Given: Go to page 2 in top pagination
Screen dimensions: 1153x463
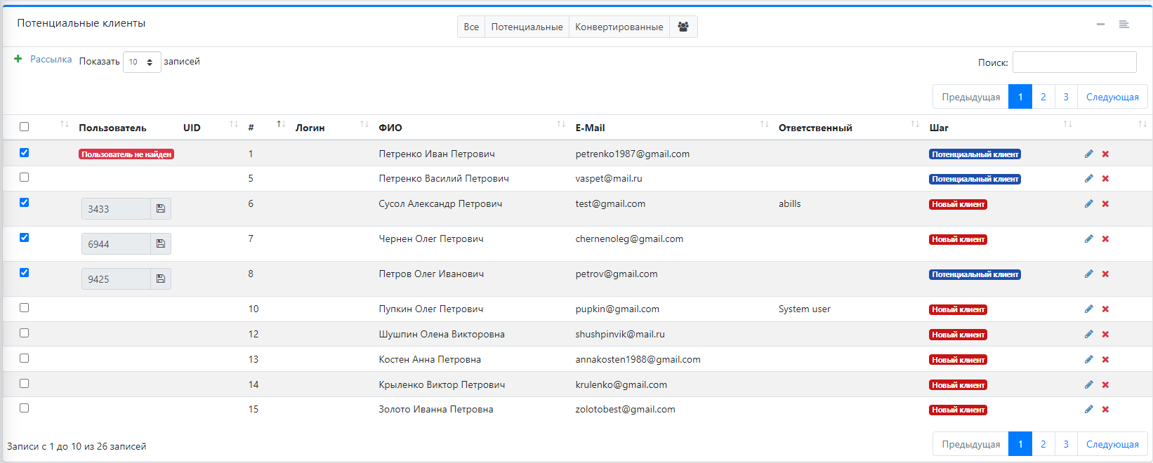Looking at the screenshot, I should click(x=1043, y=97).
